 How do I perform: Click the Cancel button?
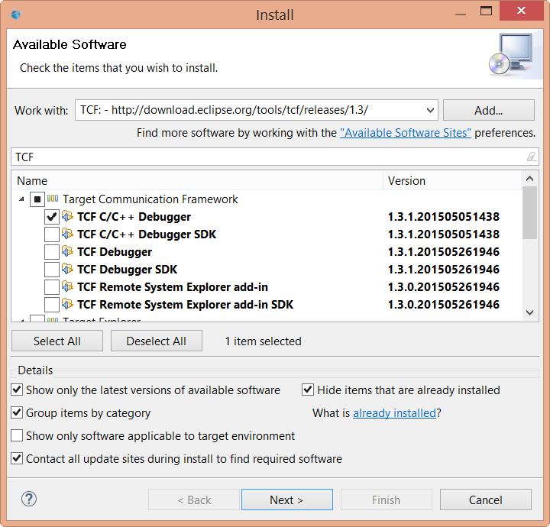(486, 500)
